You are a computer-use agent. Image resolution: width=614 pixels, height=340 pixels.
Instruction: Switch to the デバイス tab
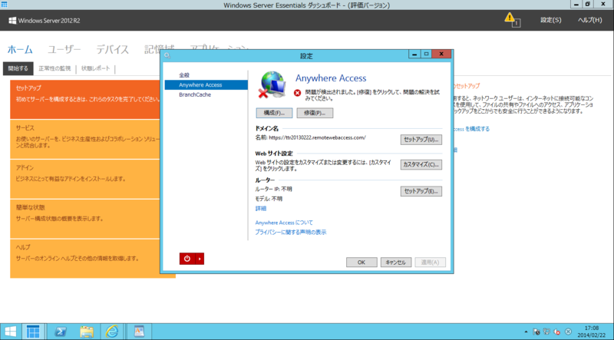pyautogui.click(x=112, y=49)
